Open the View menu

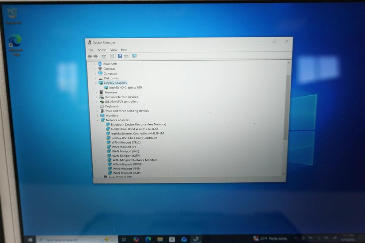[x=114, y=50]
